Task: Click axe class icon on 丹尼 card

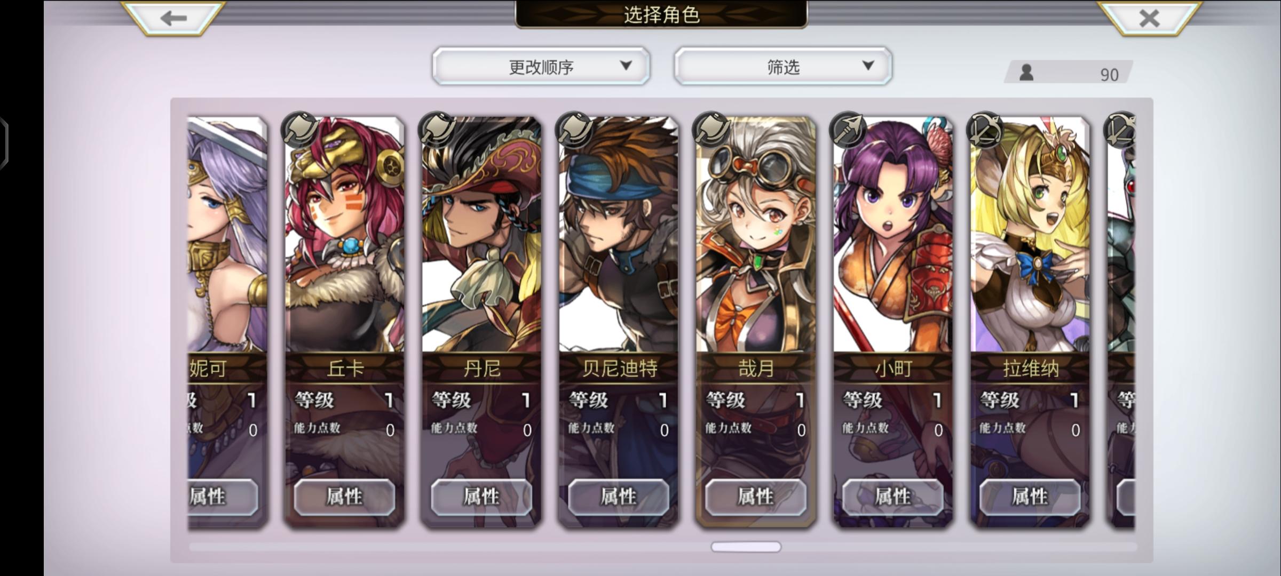Action: (x=438, y=130)
